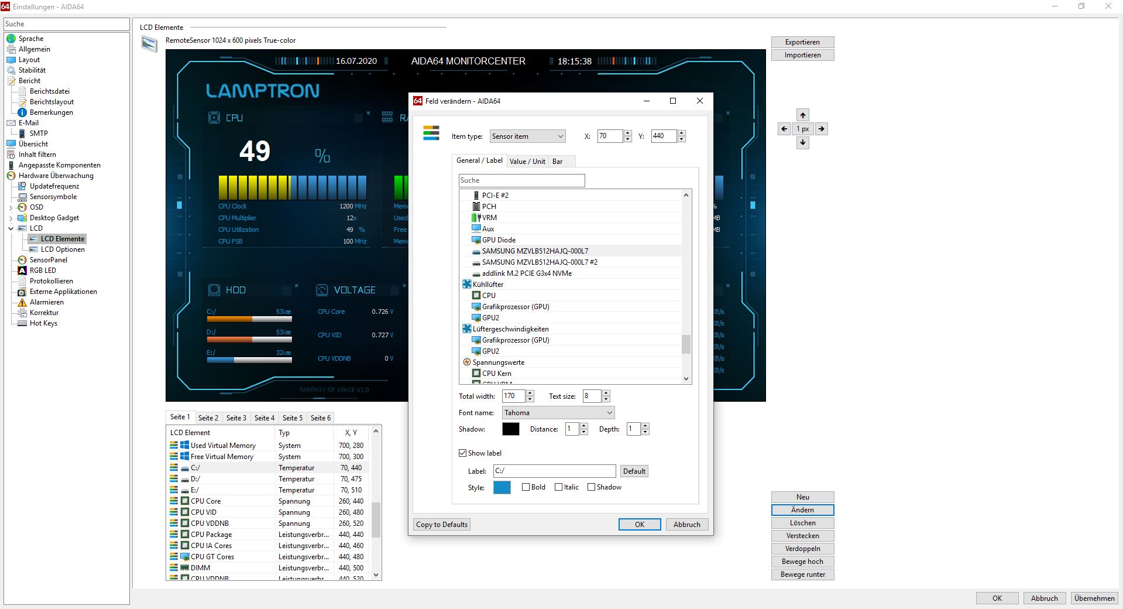Open the black Shadow color swatch

click(510, 429)
